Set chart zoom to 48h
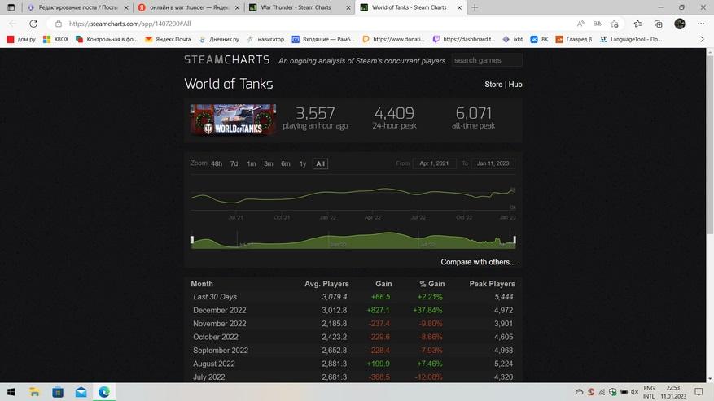 point(217,163)
